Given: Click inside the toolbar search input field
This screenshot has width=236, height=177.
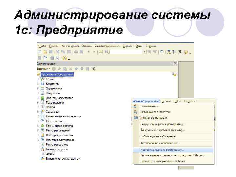Looking at the screenshot, I should 126,52.
